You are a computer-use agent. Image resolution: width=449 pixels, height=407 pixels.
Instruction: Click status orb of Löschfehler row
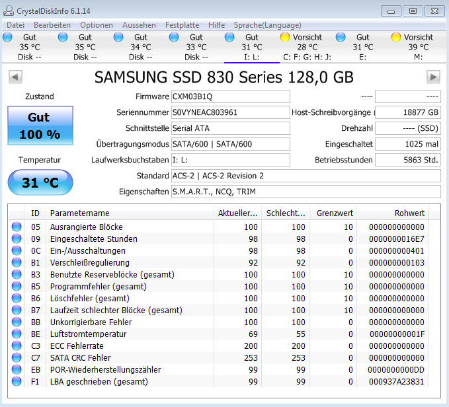[17, 298]
